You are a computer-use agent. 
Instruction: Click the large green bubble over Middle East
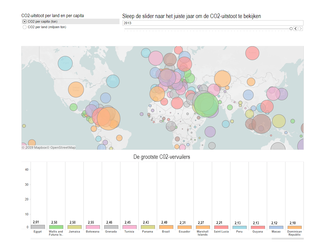click(x=206, y=105)
